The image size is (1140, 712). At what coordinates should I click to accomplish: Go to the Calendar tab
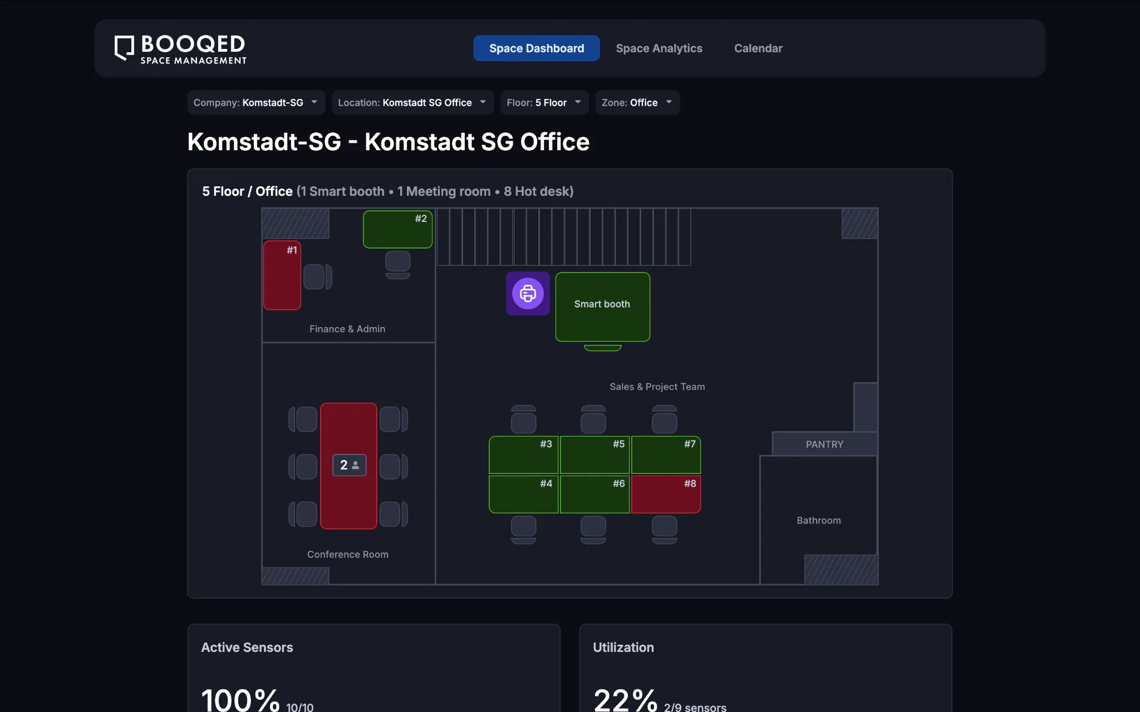758,48
